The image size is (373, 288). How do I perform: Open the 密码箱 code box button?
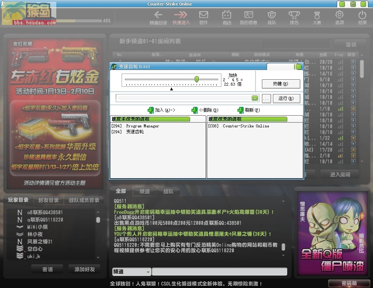point(349,283)
